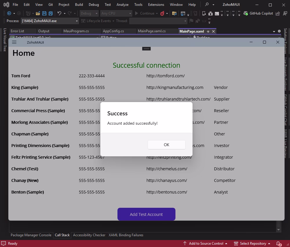This screenshot has width=290, height=247.
Task: Click the Find in Files folder icon
Action: pyautogui.click(x=174, y=13)
